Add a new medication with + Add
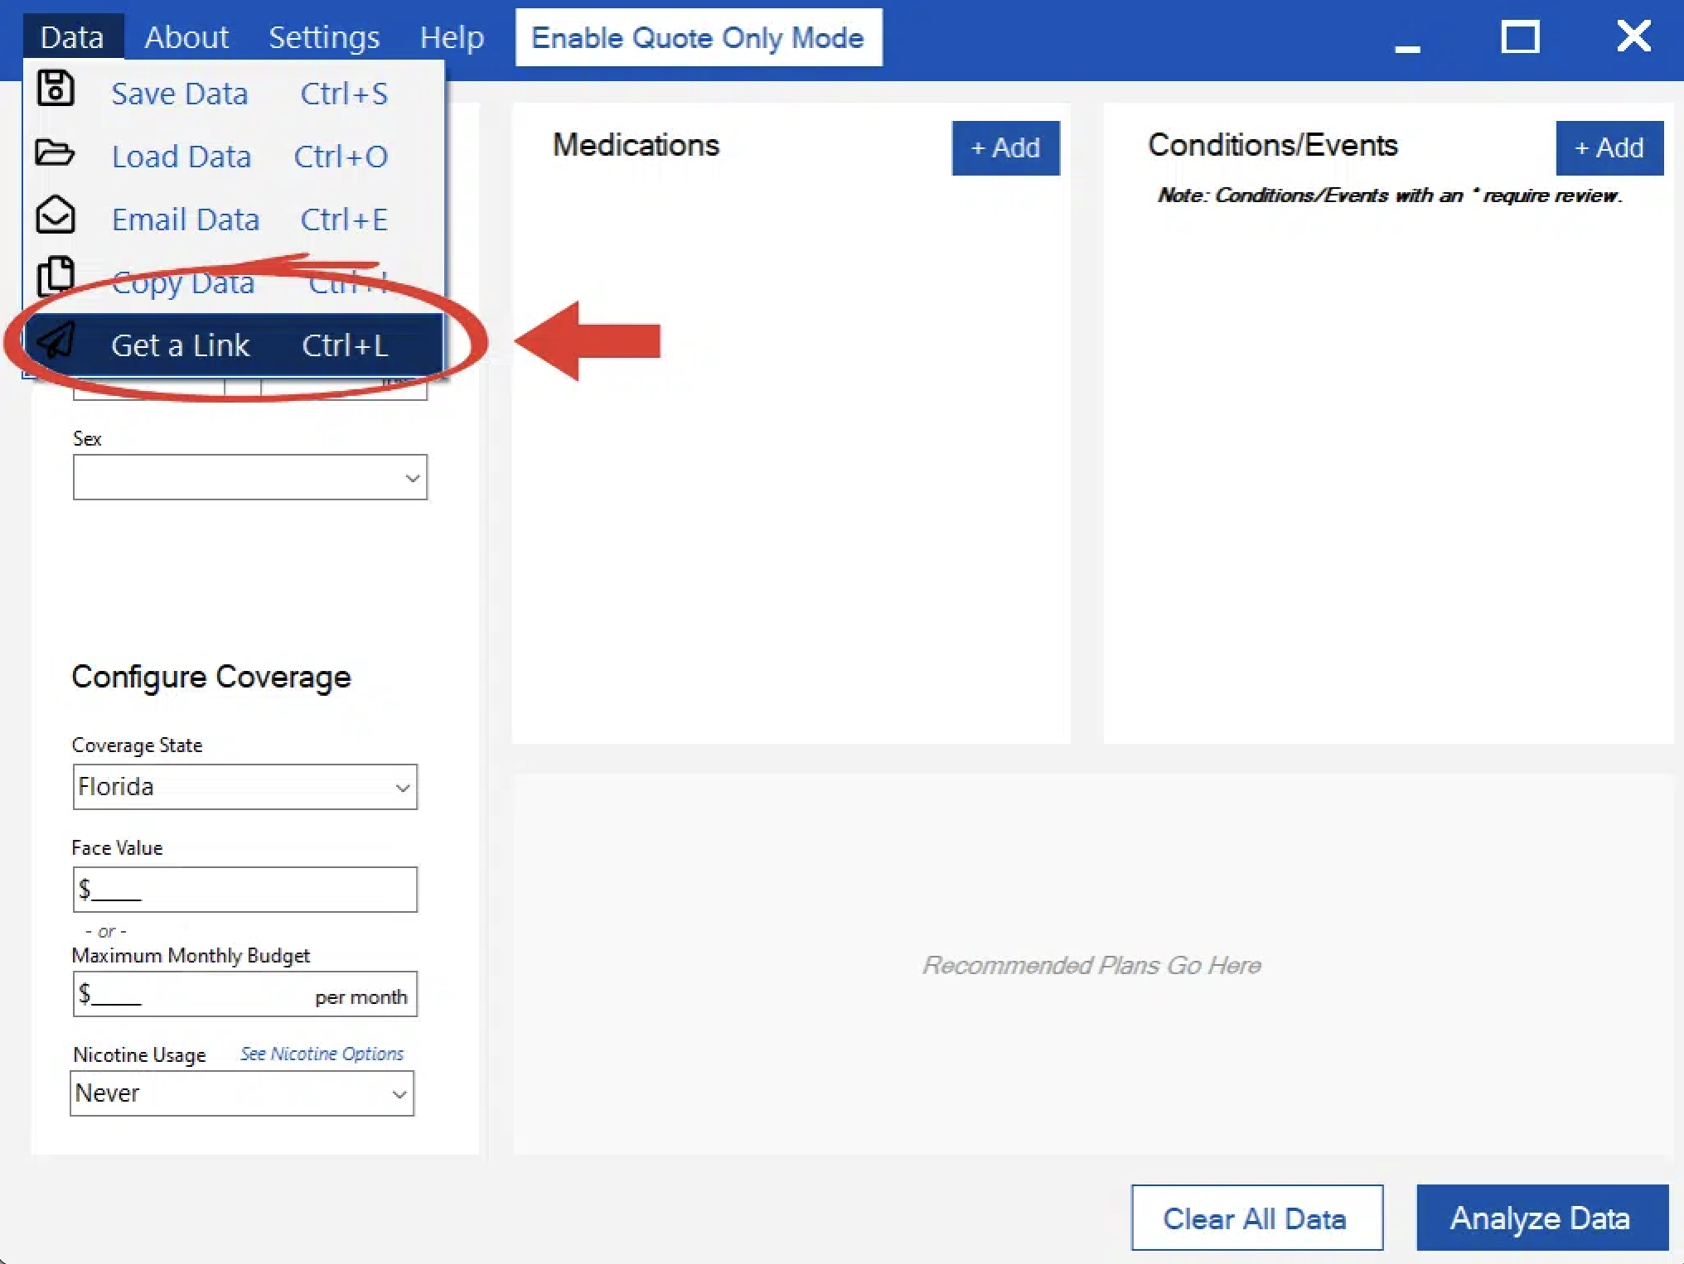 click(1004, 148)
